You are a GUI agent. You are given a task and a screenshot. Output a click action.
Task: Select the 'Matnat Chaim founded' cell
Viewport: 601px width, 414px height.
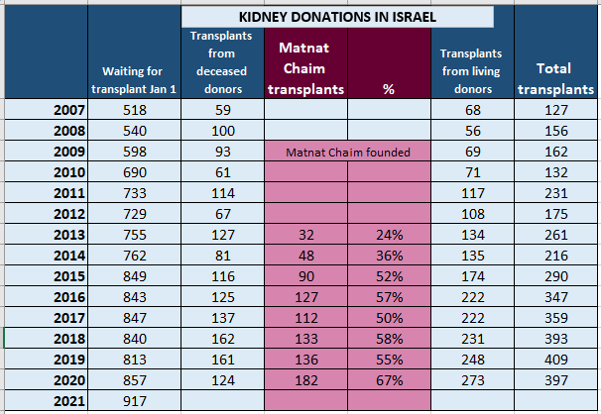[347, 154]
